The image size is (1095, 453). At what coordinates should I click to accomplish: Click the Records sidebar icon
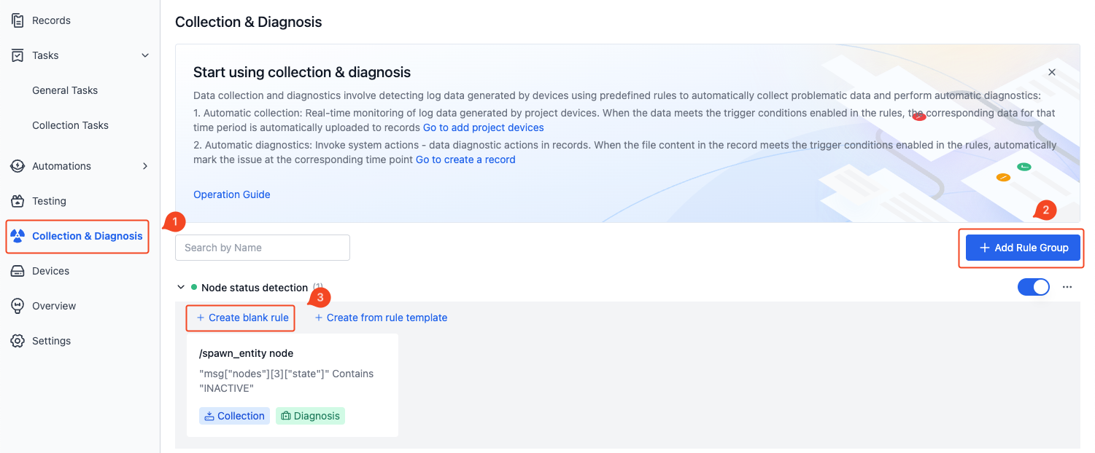point(18,20)
